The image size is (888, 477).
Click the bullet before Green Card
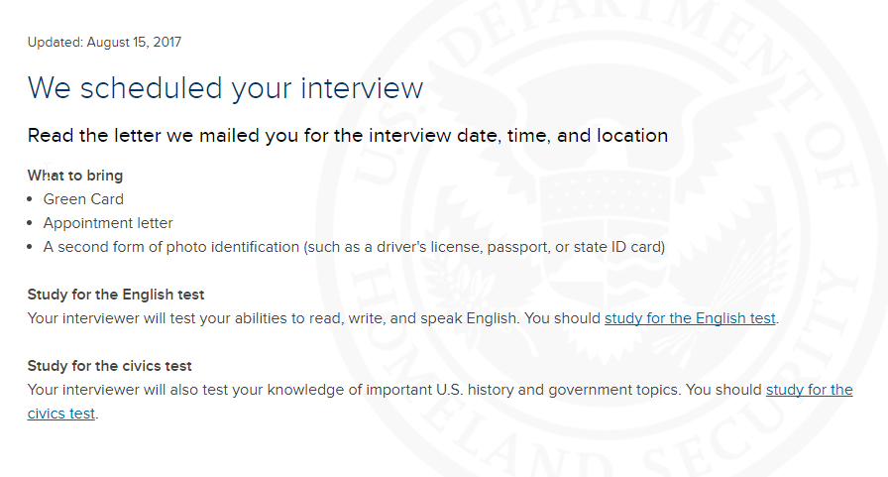tap(30, 199)
